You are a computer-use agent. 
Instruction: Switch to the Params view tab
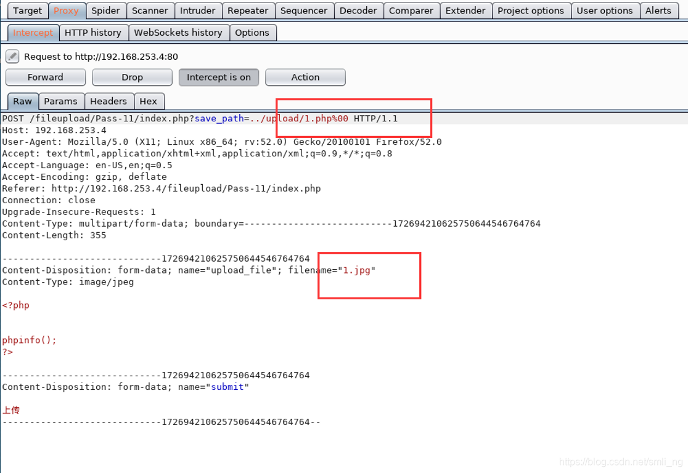(x=60, y=101)
